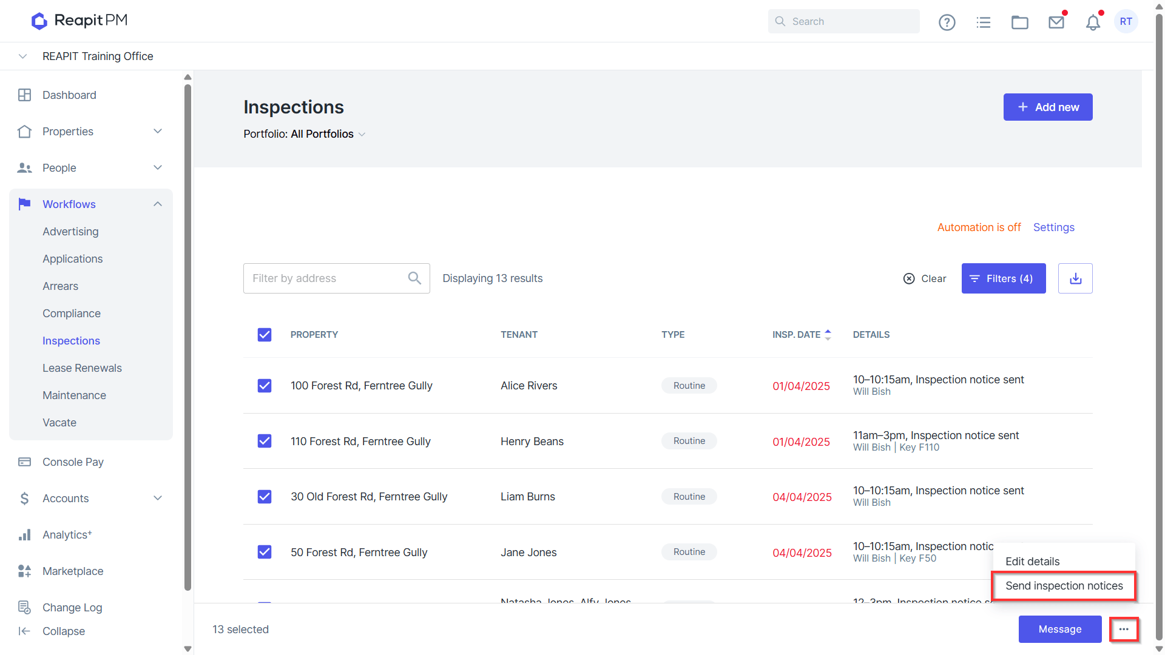Select Edit details from popup menu

click(x=1032, y=562)
